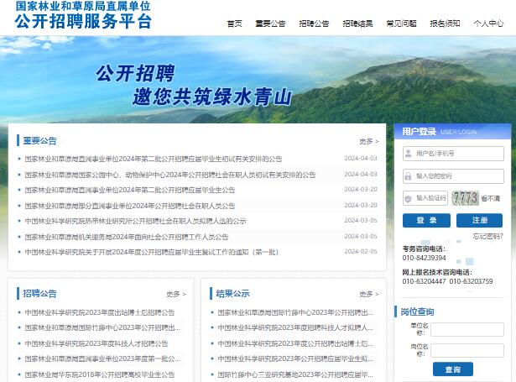The width and height of the screenshot is (516, 382).
Task: Open the 2024-04-03 应届毕业生初试安排 announcement
Action: click(x=154, y=159)
